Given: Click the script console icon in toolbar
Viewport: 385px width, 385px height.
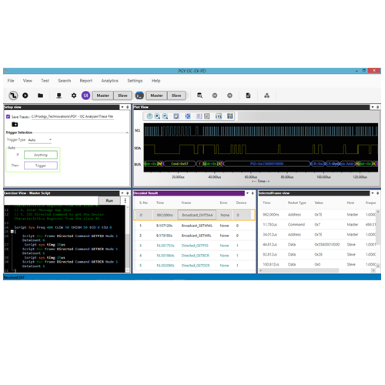Looking at the screenshot, I should pyautogui.click(x=139, y=95).
